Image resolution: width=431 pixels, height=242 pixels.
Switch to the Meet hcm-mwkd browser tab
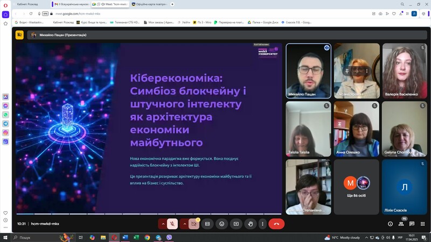110,4
